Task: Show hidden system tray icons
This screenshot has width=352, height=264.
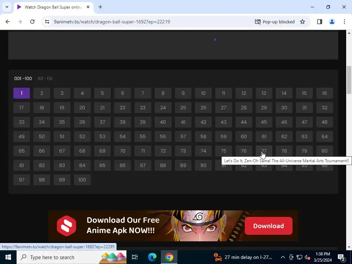Action: point(283,257)
